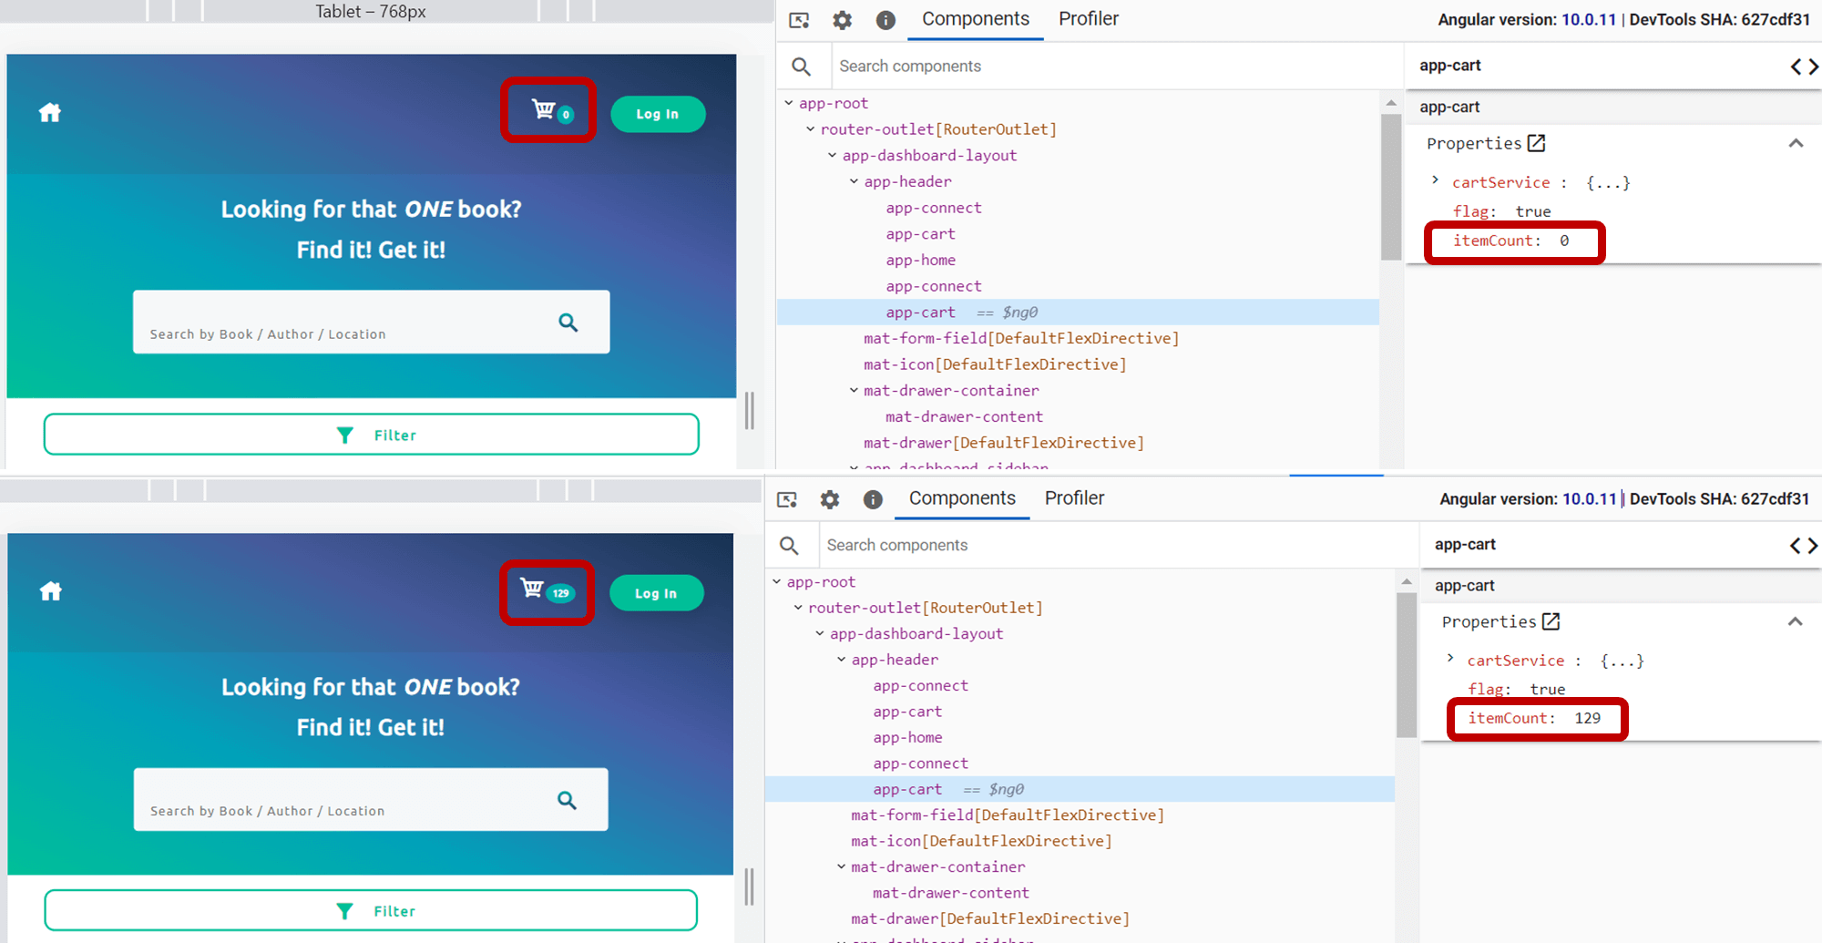The width and height of the screenshot is (1822, 943).
Task: Activate the element inspector icon in top DevTools
Action: [799, 20]
